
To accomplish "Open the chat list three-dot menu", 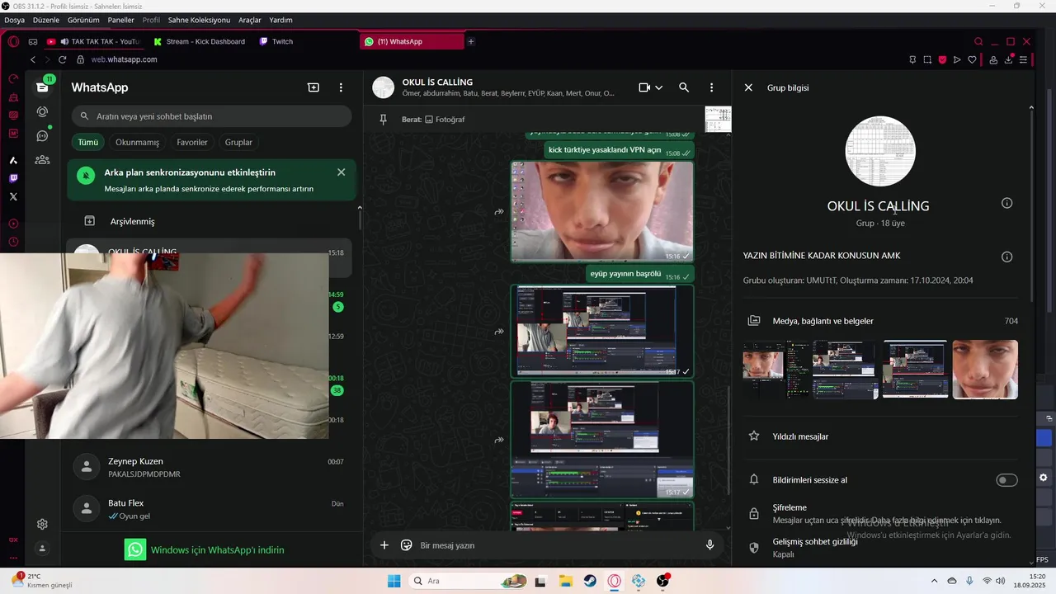I will click(341, 87).
